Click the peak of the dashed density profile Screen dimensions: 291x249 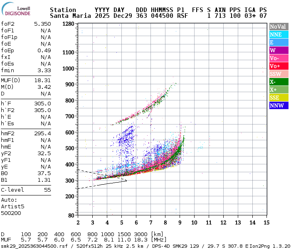[126, 181]
